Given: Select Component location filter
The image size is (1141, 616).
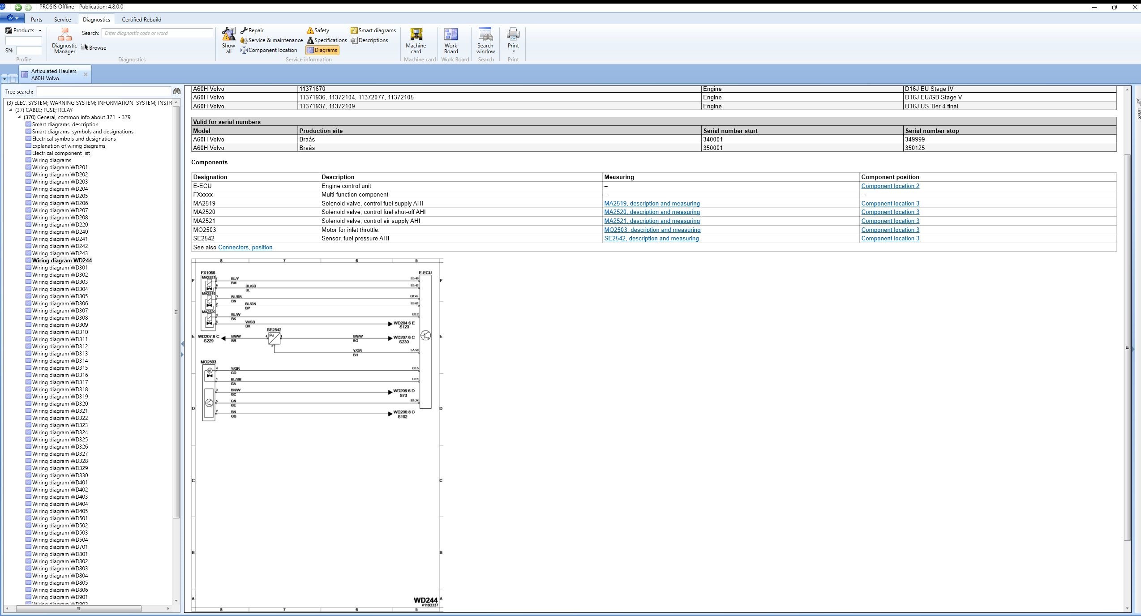Looking at the screenshot, I should coord(269,50).
